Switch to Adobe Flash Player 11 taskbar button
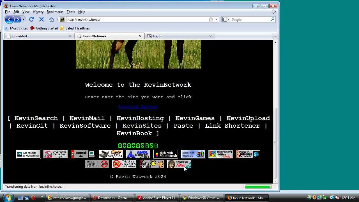 point(157,198)
